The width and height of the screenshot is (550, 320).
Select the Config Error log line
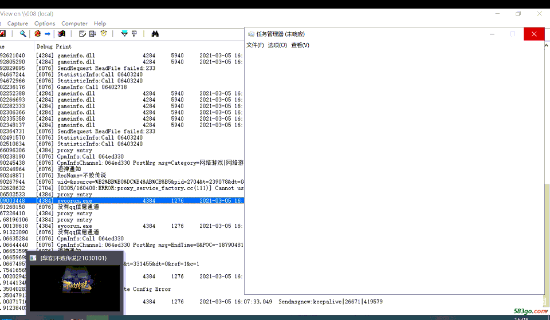point(147,289)
